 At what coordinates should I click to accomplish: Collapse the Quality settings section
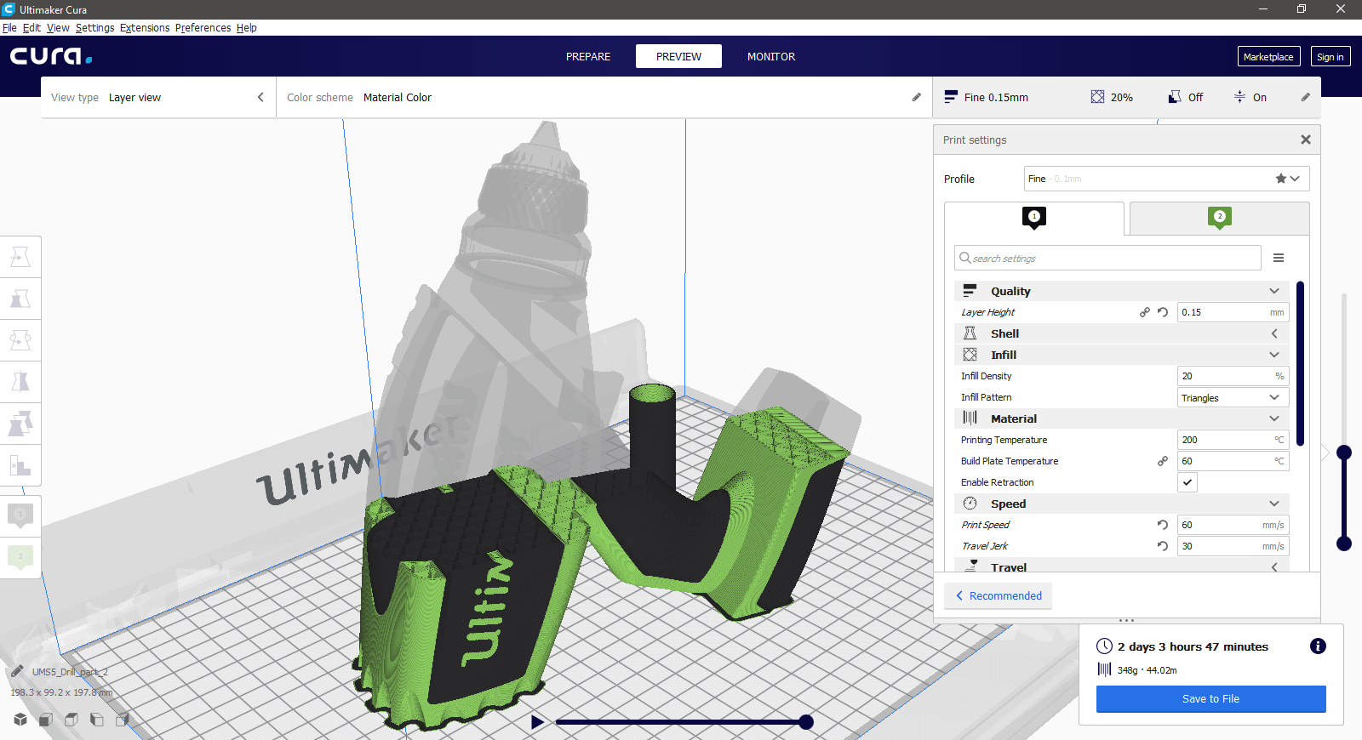1122,291
